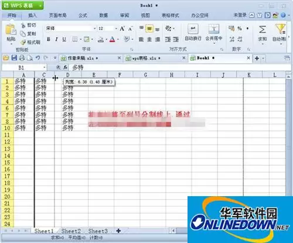This screenshot has height=243, width=293.
Task: Open the 公式 (Formulas) ribbon tab
Action: point(83,15)
